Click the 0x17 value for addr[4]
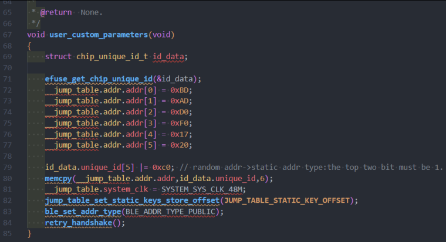Viewport: 446px width, 242px height. click(x=180, y=135)
